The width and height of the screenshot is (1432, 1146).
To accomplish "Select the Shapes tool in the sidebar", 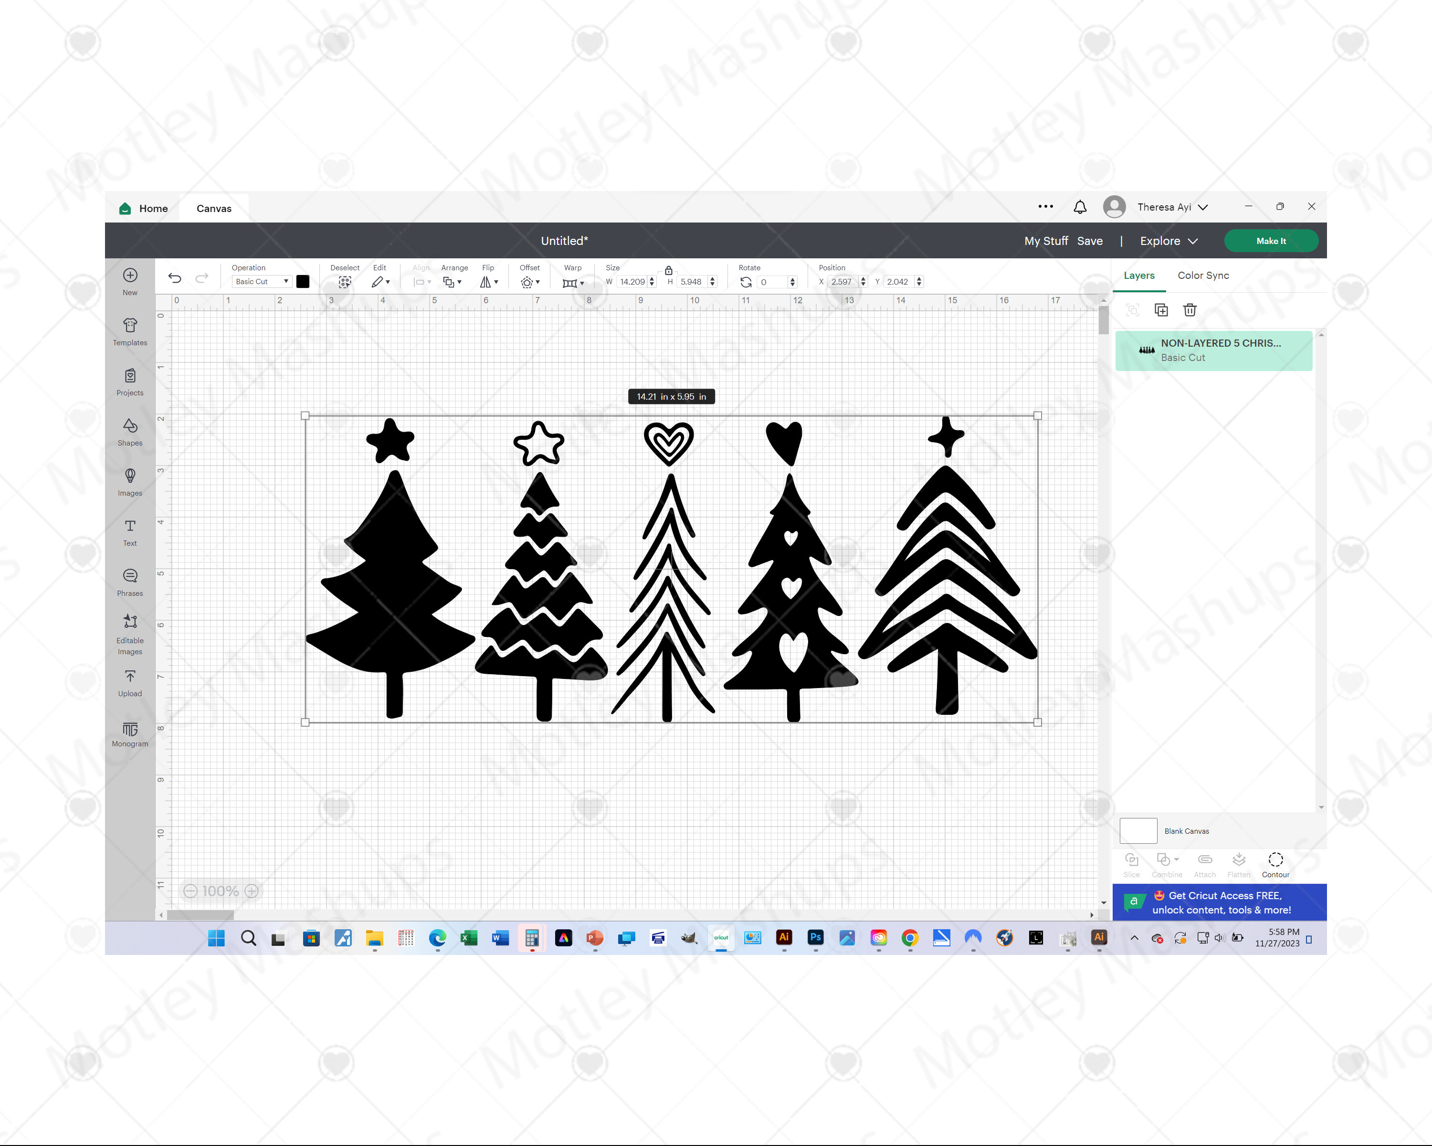I will [129, 432].
